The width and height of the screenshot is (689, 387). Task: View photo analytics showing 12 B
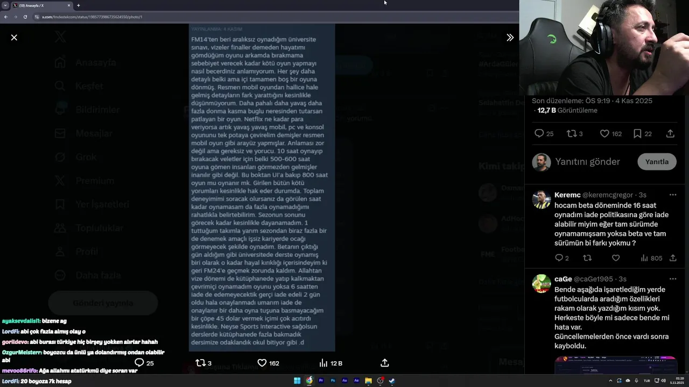click(331, 363)
